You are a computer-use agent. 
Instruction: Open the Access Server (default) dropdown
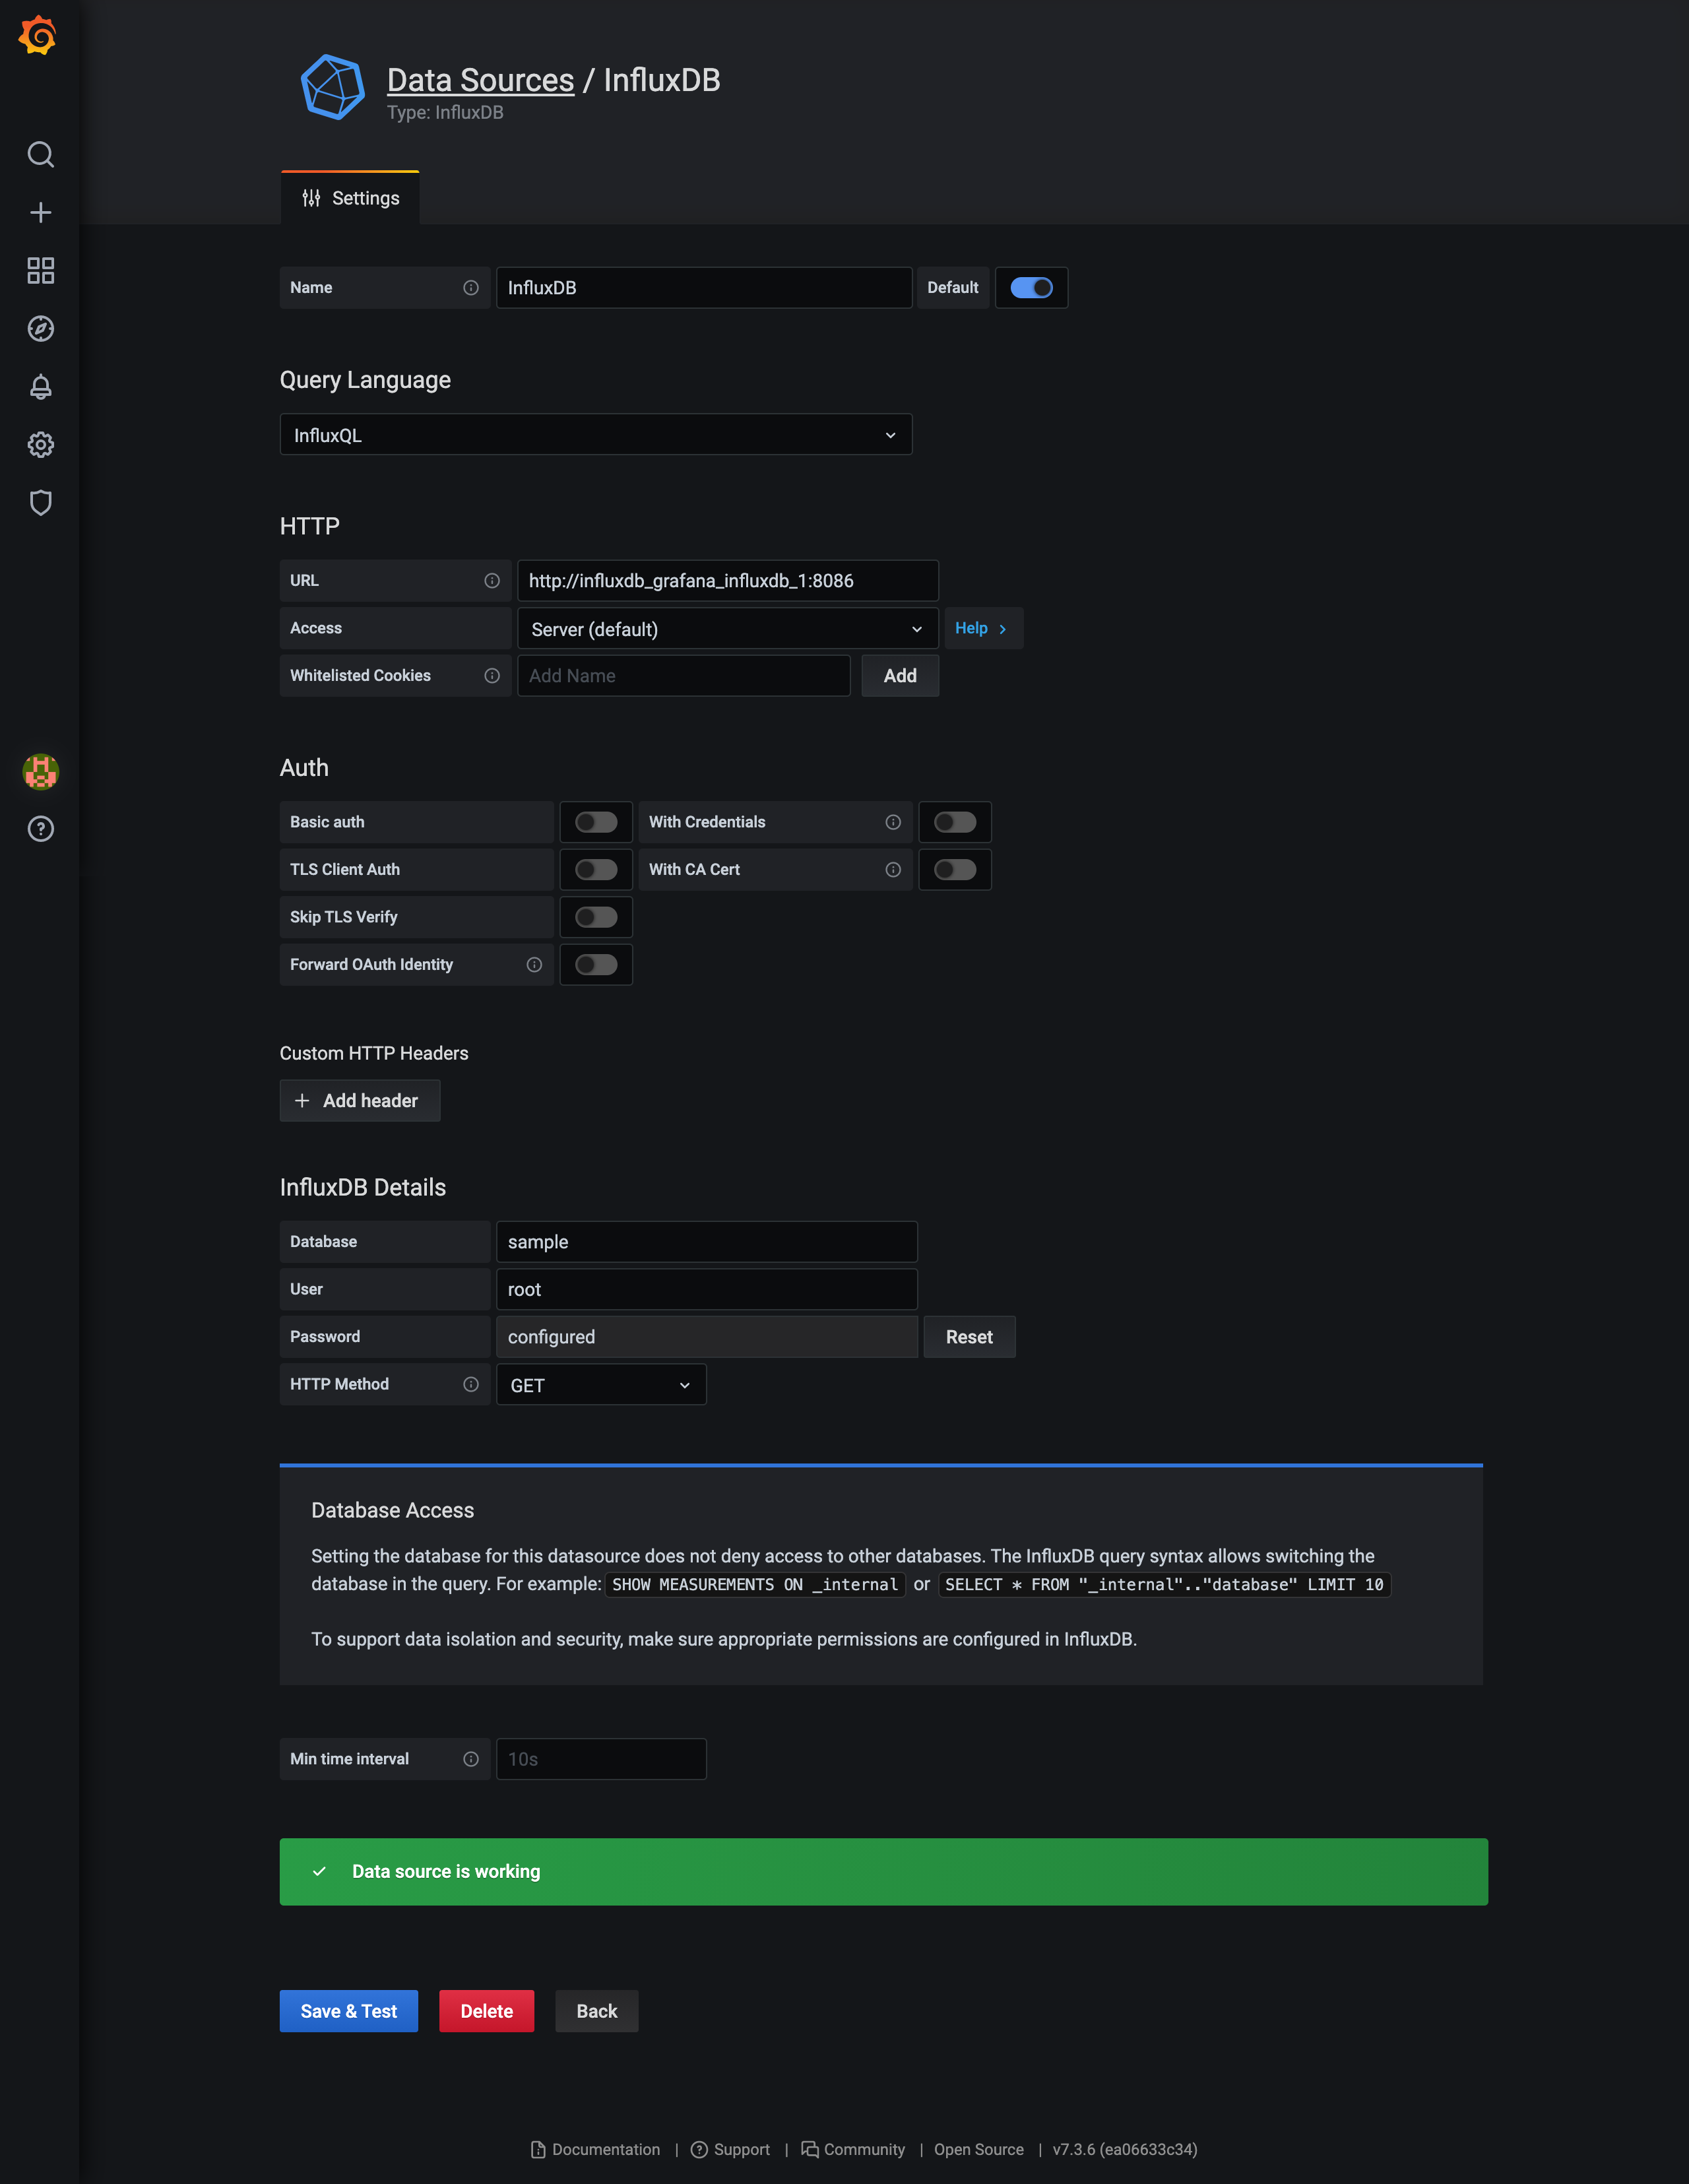[728, 629]
